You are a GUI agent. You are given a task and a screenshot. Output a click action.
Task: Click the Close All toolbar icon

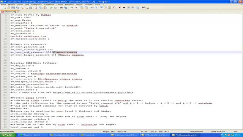[27, 8]
